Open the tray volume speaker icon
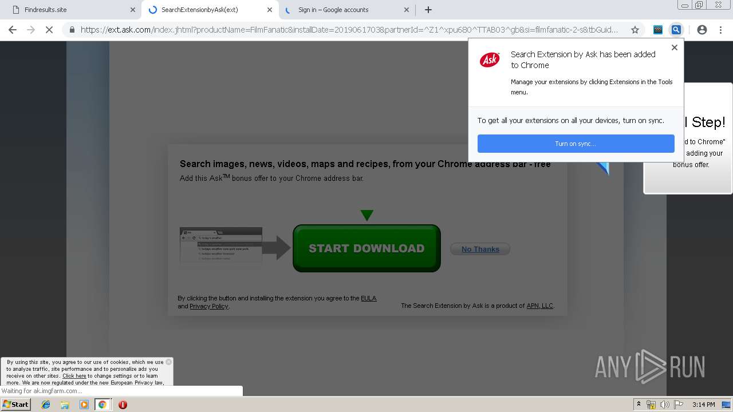 click(665, 405)
